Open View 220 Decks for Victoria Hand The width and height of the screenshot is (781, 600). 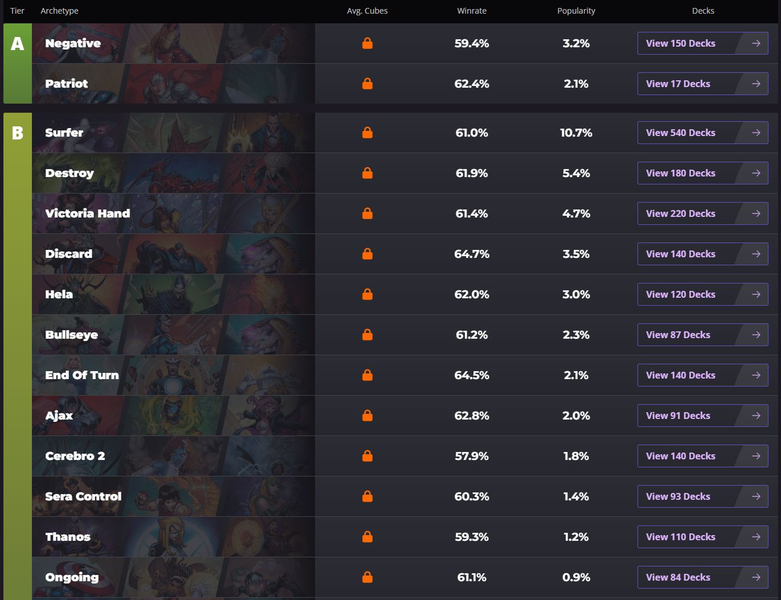click(702, 213)
